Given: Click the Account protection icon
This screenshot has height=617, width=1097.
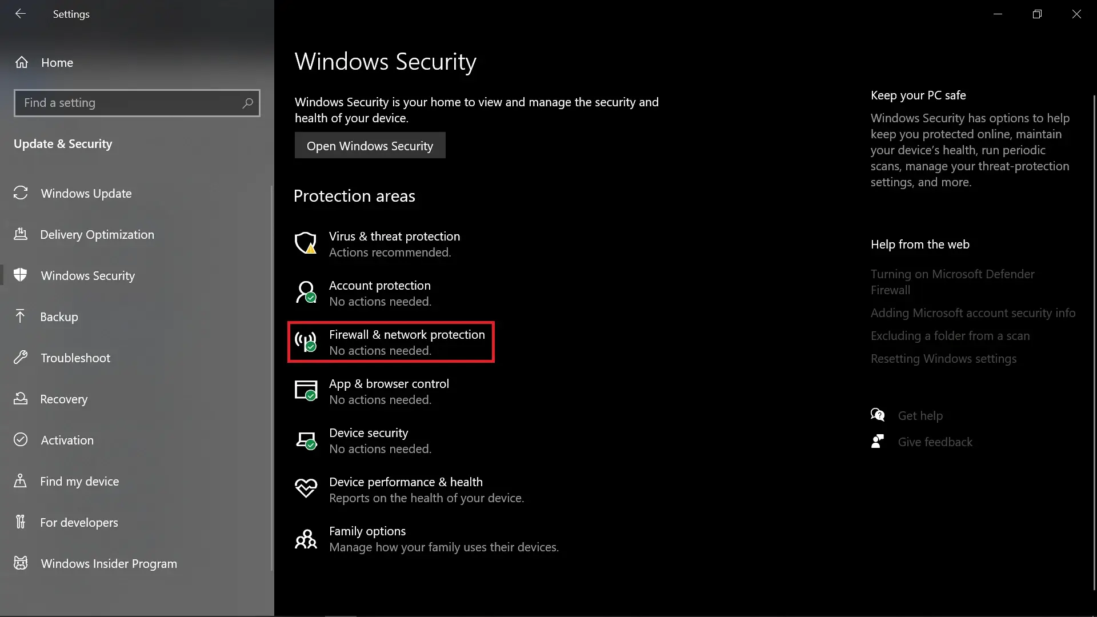Looking at the screenshot, I should pyautogui.click(x=305, y=293).
